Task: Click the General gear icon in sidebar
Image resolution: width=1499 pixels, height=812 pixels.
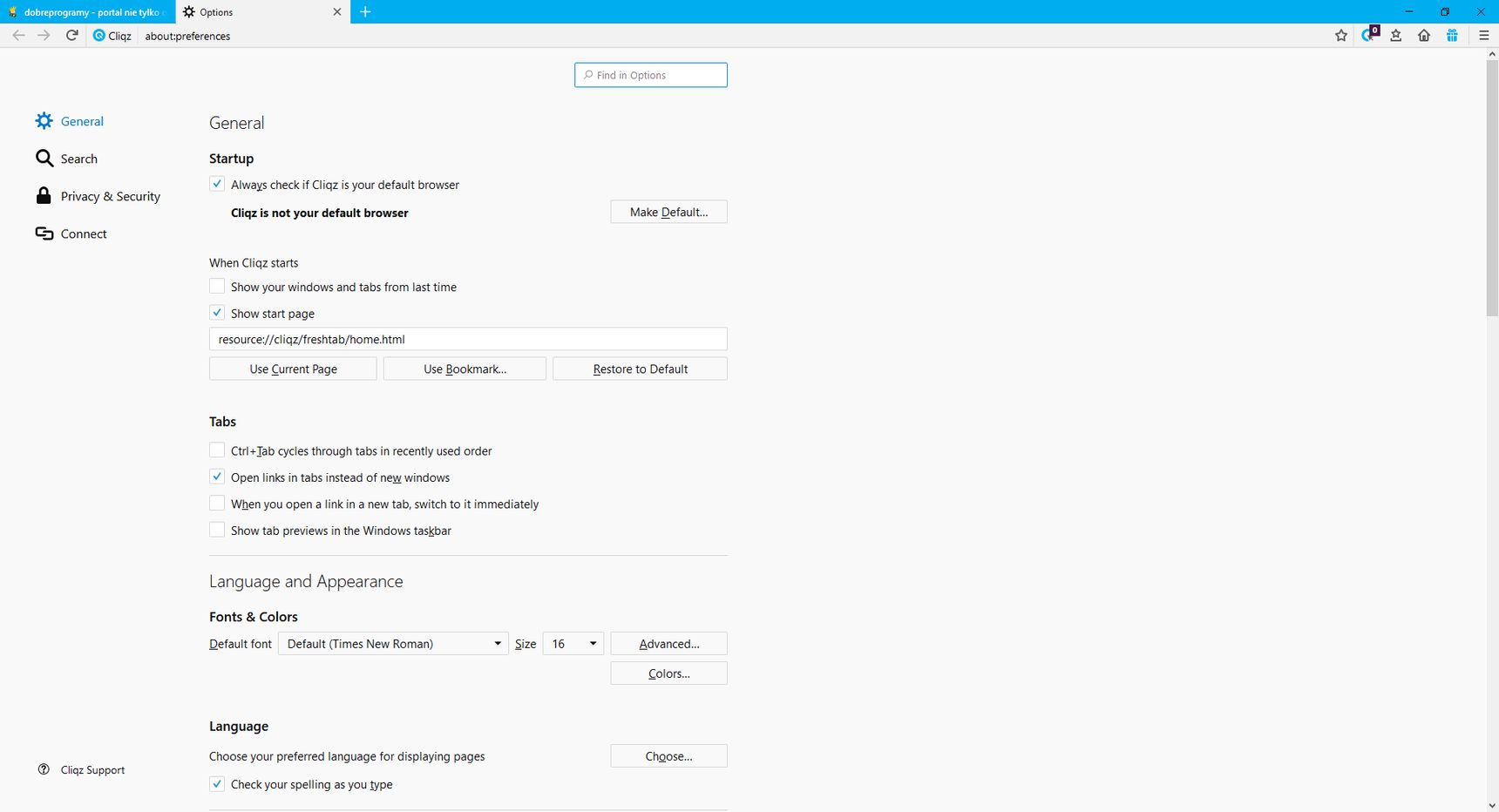Action: [44, 121]
